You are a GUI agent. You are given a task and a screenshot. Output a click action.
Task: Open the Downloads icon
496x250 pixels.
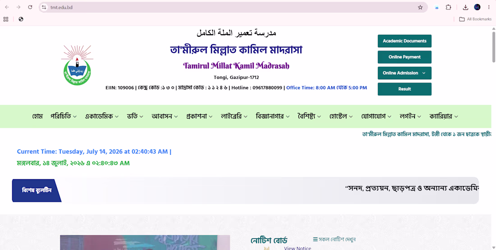coord(465,7)
